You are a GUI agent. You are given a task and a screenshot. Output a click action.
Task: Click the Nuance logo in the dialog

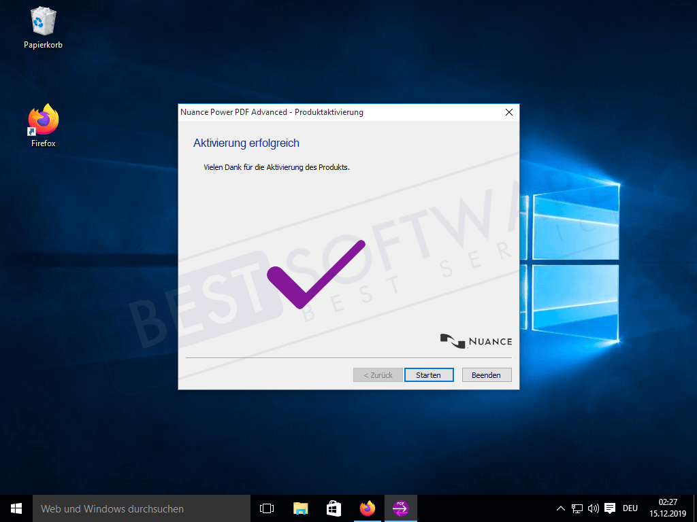[476, 340]
